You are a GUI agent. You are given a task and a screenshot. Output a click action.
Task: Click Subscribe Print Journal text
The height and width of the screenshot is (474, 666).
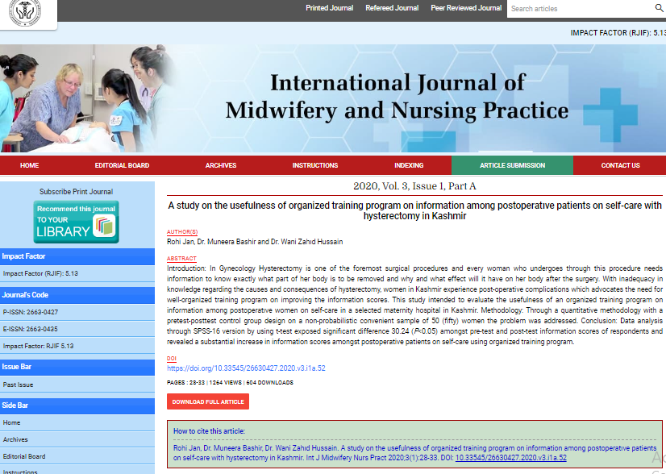76,192
